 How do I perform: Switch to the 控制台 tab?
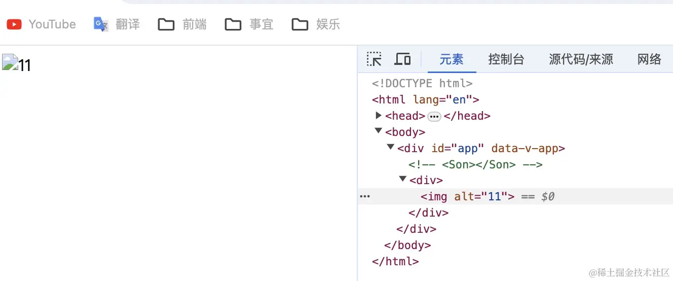[506, 59]
